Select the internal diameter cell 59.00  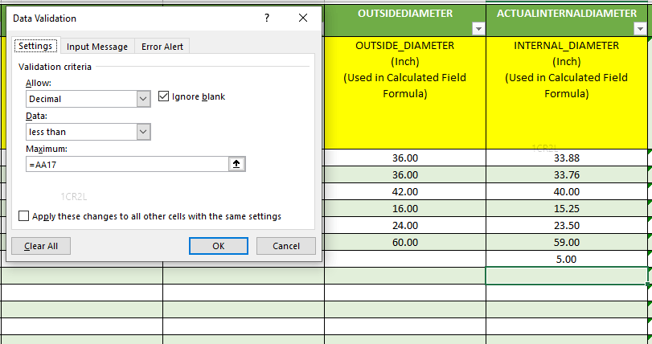[x=566, y=242]
